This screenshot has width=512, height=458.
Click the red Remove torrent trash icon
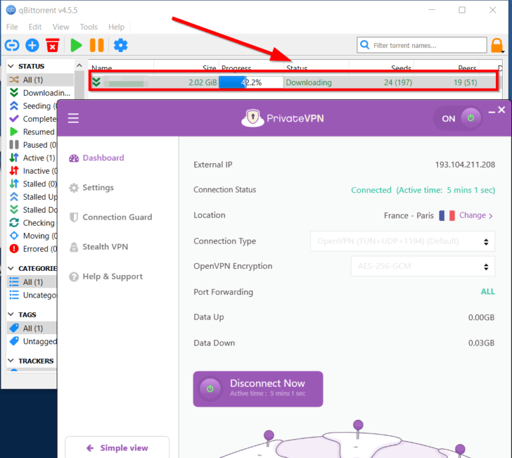click(52, 45)
